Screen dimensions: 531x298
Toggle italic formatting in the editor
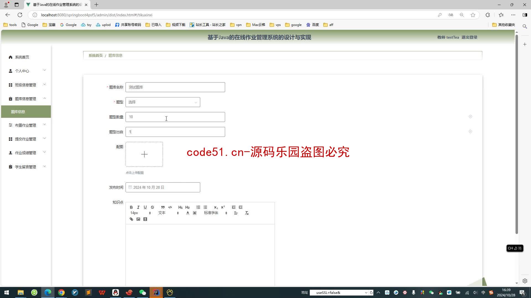[x=138, y=207]
